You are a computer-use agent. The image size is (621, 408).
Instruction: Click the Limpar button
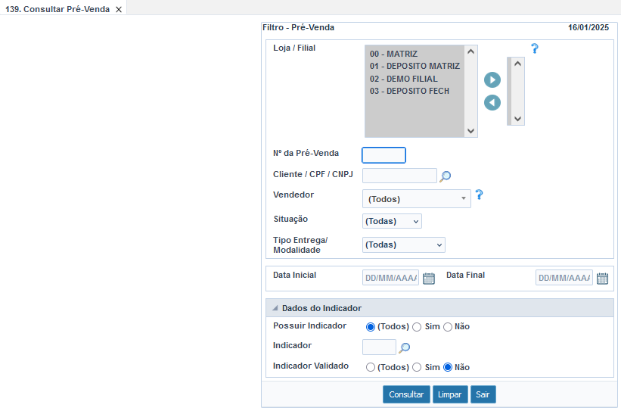(450, 394)
